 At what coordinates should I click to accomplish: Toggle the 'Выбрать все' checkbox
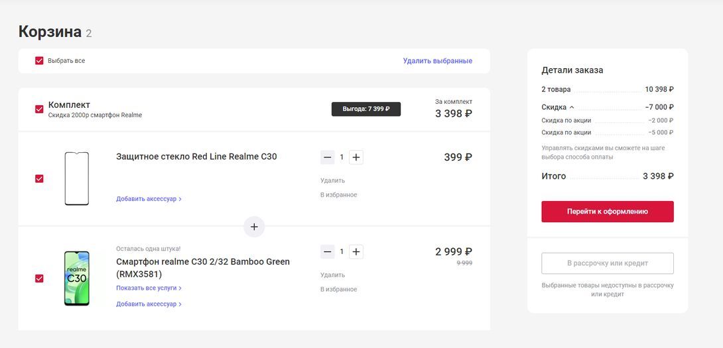pyautogui.click(x=39, y=61)
